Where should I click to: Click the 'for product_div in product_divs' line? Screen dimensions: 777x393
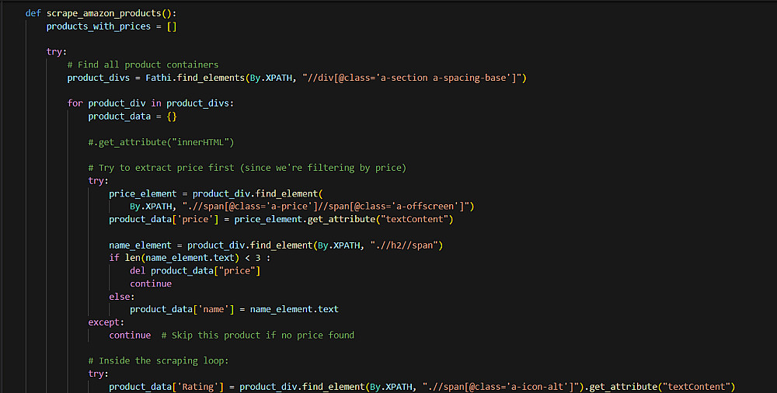click(150, 103)
